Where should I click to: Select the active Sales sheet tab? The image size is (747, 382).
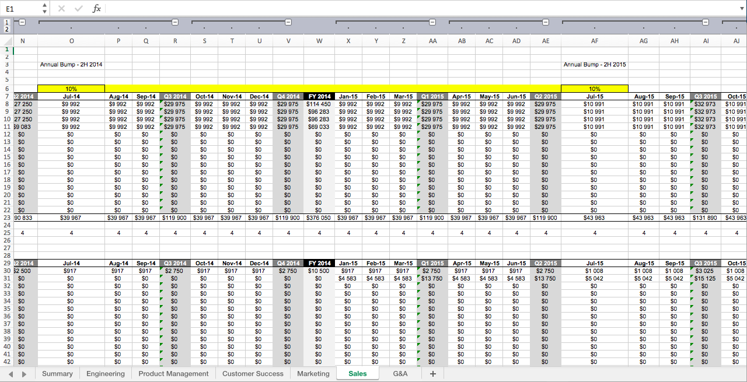(x=358, y=374)
